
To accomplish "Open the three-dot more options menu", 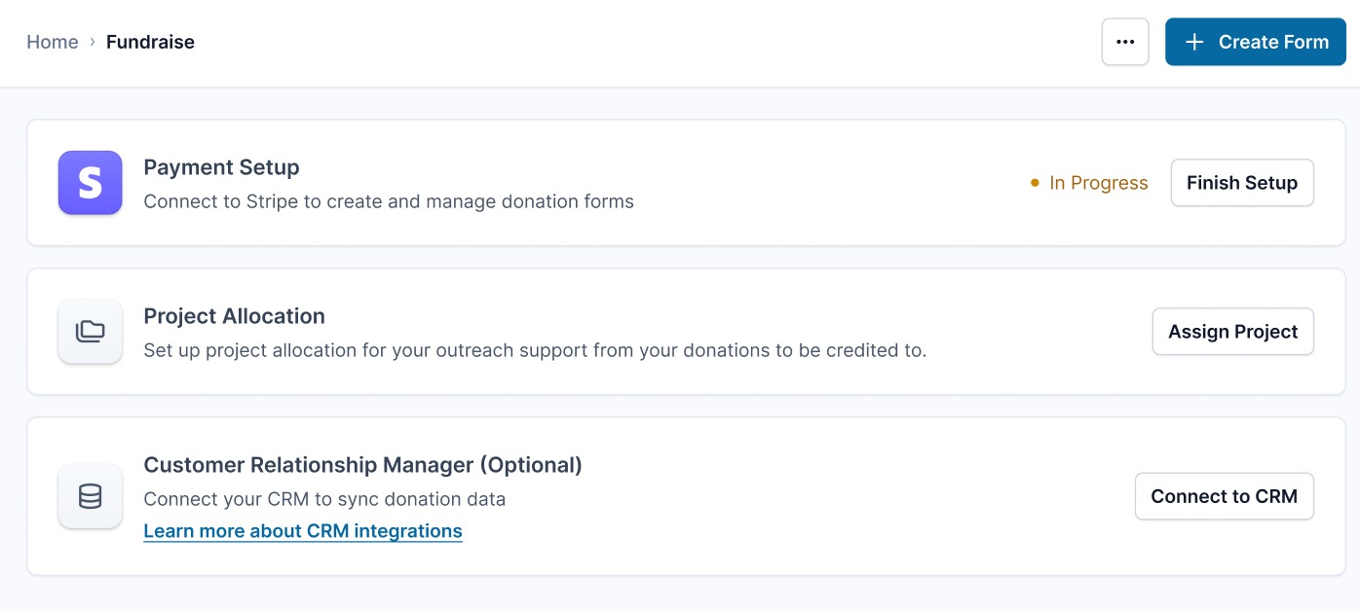I will click(1125, 42).
